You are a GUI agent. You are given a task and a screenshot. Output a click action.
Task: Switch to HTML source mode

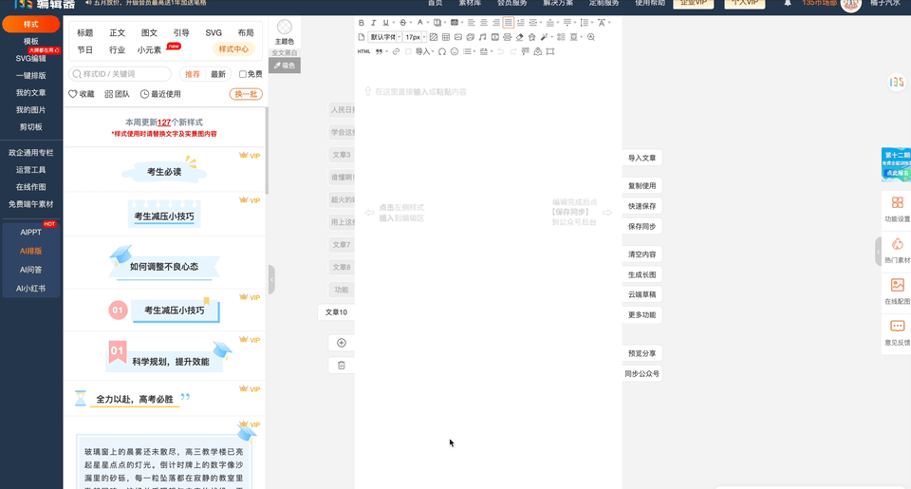[x=363, y=51]
